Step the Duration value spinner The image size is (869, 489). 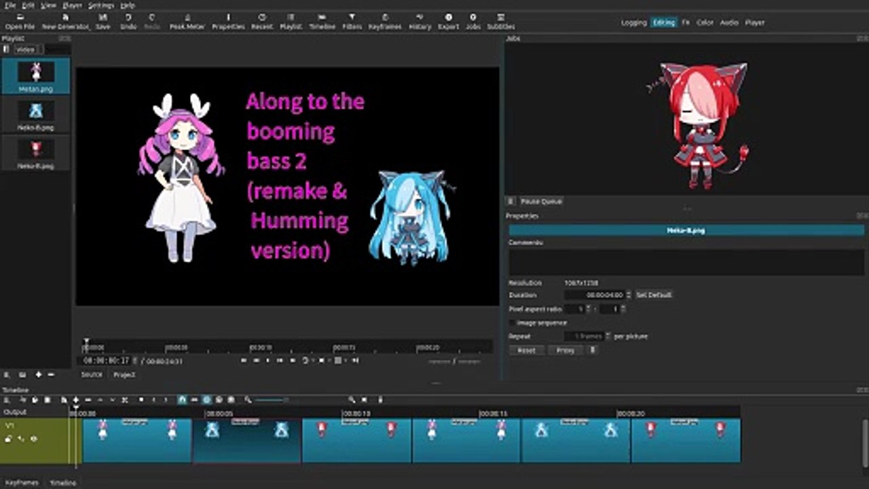click(x=628, y=295)
